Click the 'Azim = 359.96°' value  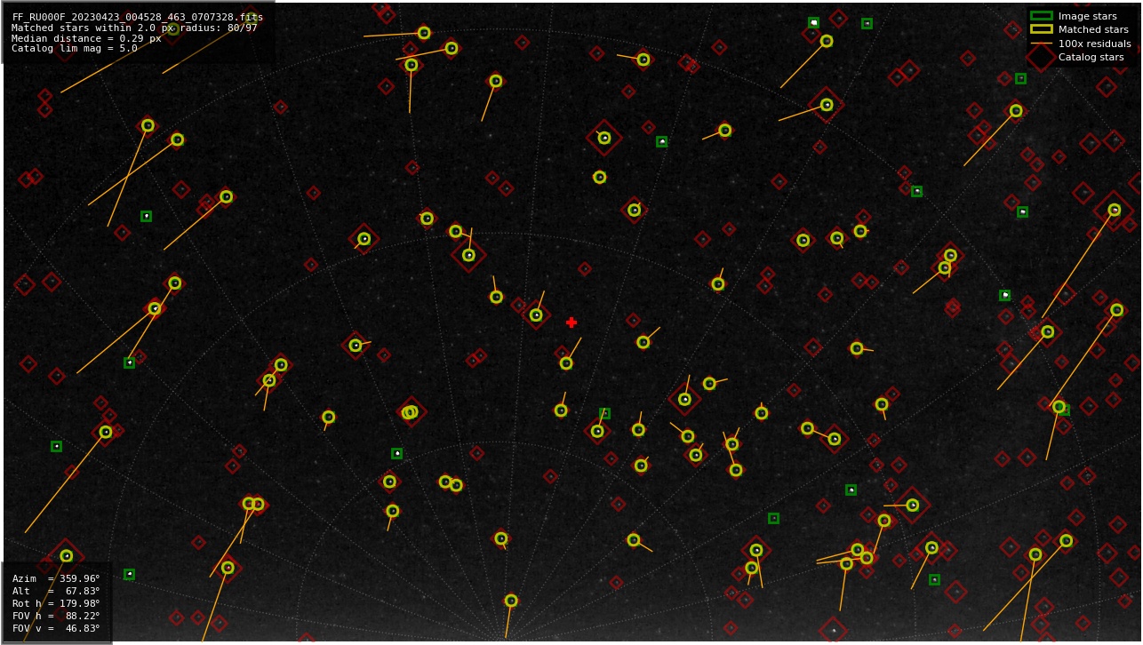[56, 578]
